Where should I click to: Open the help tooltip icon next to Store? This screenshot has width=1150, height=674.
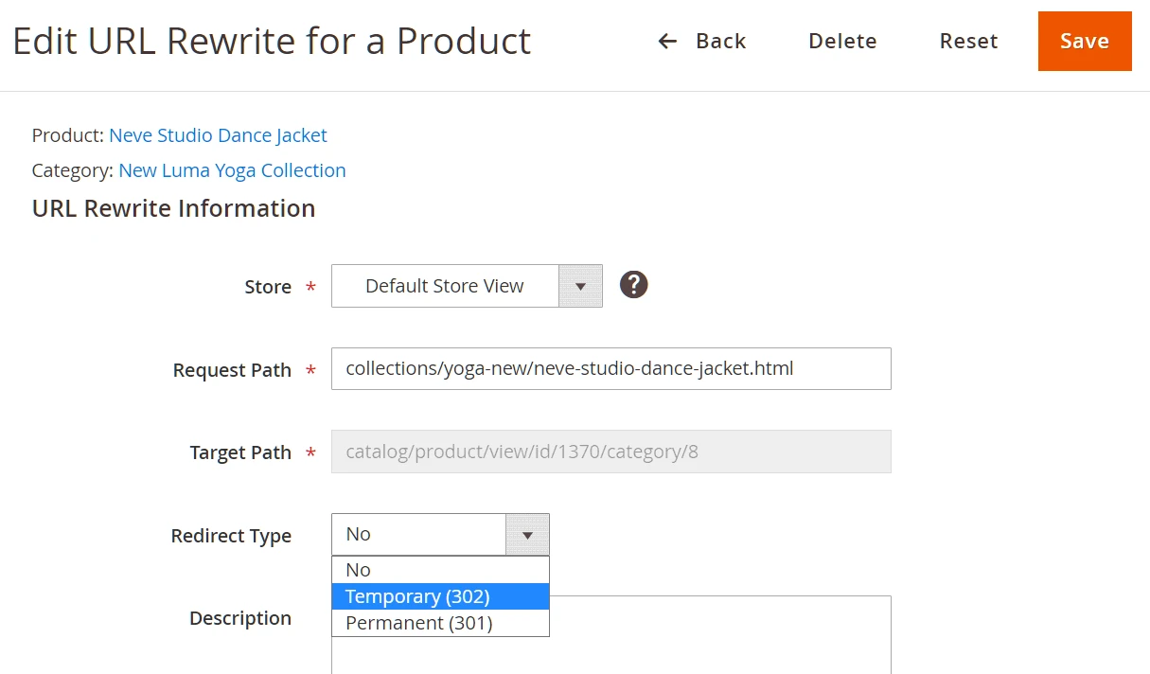tap(633, 284)
